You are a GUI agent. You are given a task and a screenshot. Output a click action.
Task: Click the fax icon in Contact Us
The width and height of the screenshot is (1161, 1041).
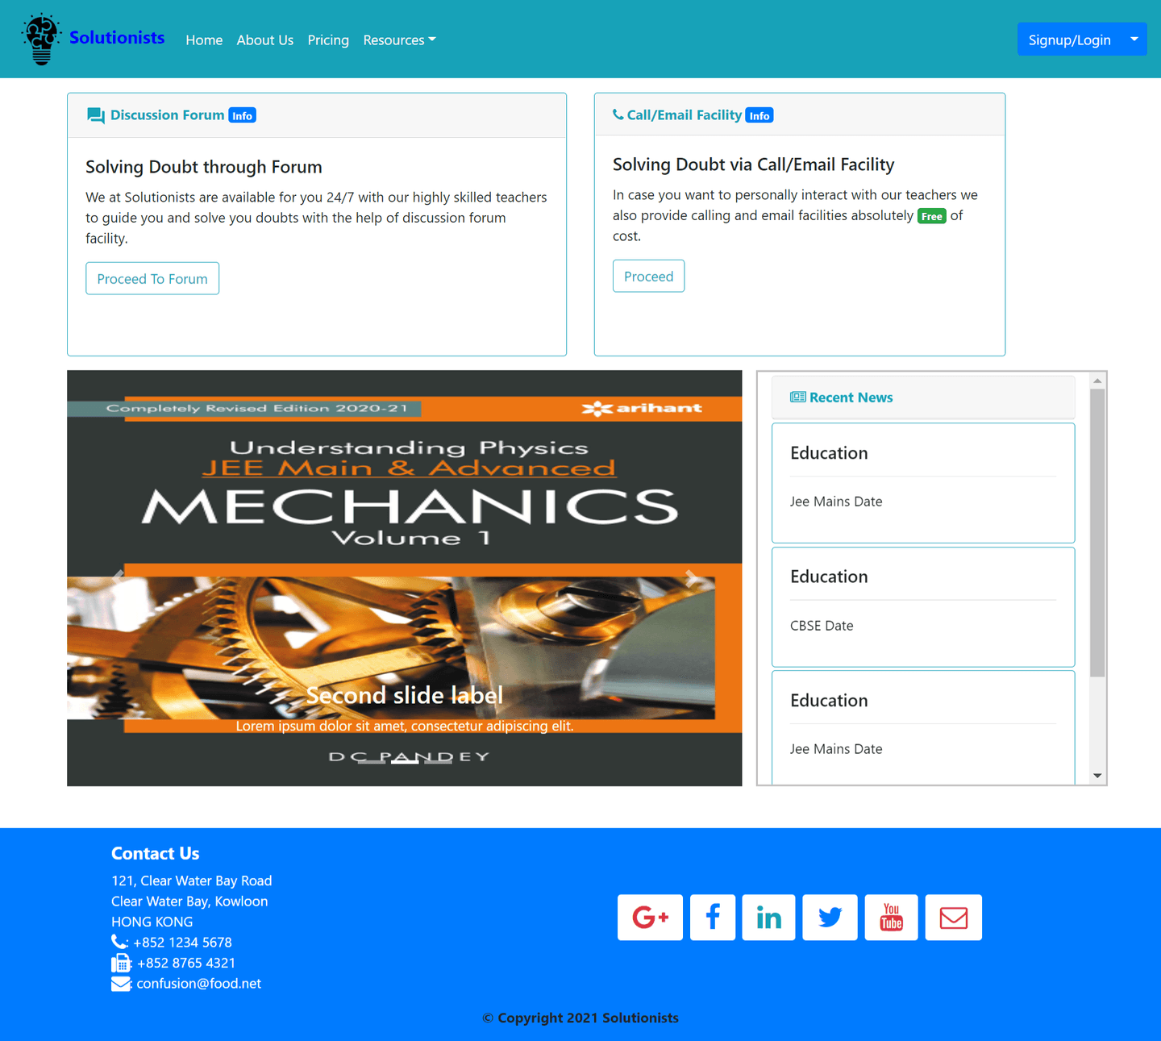[120, 963]
